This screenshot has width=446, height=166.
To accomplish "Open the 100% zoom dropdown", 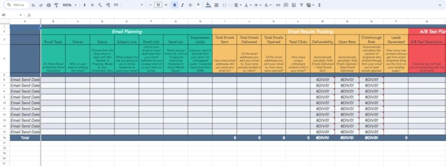I will tap(69, 5).
